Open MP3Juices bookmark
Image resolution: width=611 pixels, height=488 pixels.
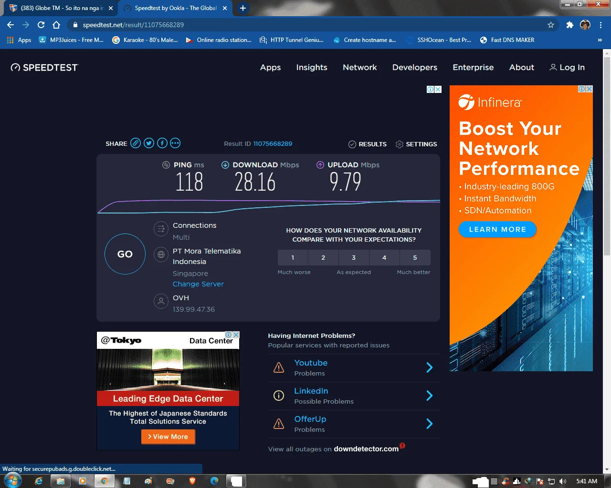point(71,40)
